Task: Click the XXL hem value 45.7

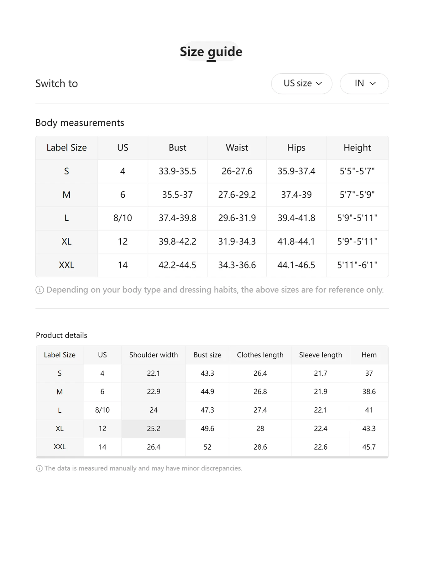Action: click(369, 447)
